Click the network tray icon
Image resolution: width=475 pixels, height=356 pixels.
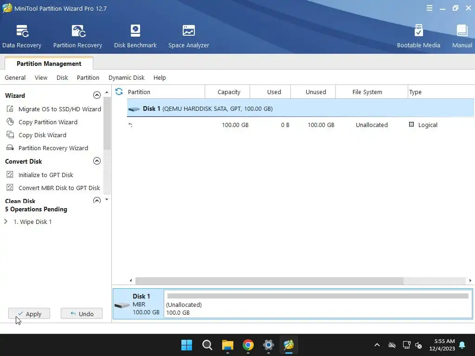click(406, 345)
